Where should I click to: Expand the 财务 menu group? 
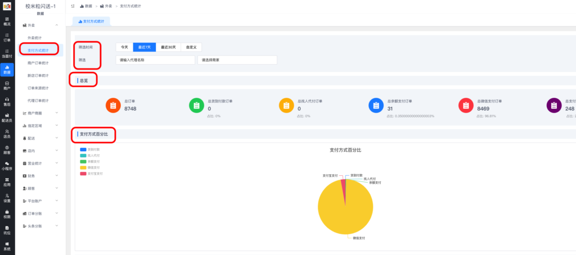click(x=39, y=176)
